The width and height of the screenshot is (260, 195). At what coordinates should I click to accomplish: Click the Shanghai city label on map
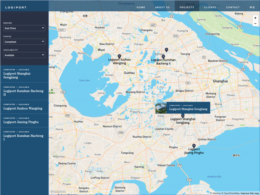220,81
